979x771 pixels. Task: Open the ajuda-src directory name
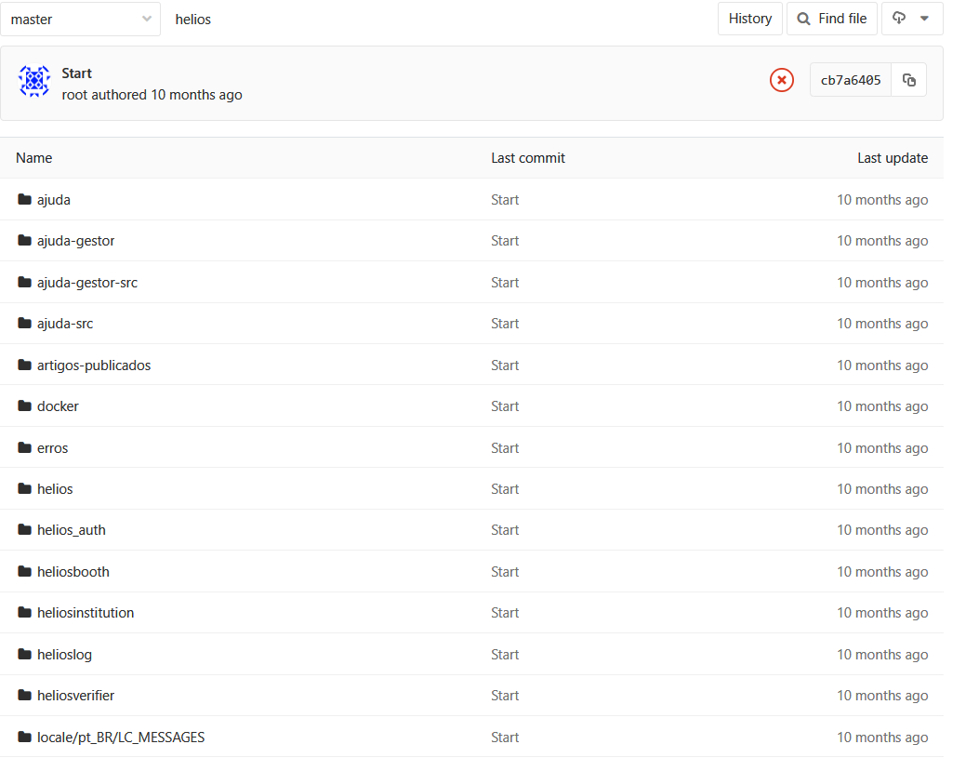65,324
